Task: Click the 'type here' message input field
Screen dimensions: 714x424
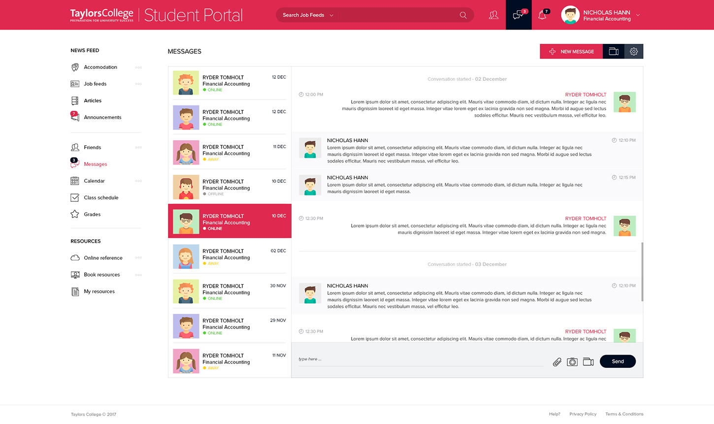Action: (419, 359)
